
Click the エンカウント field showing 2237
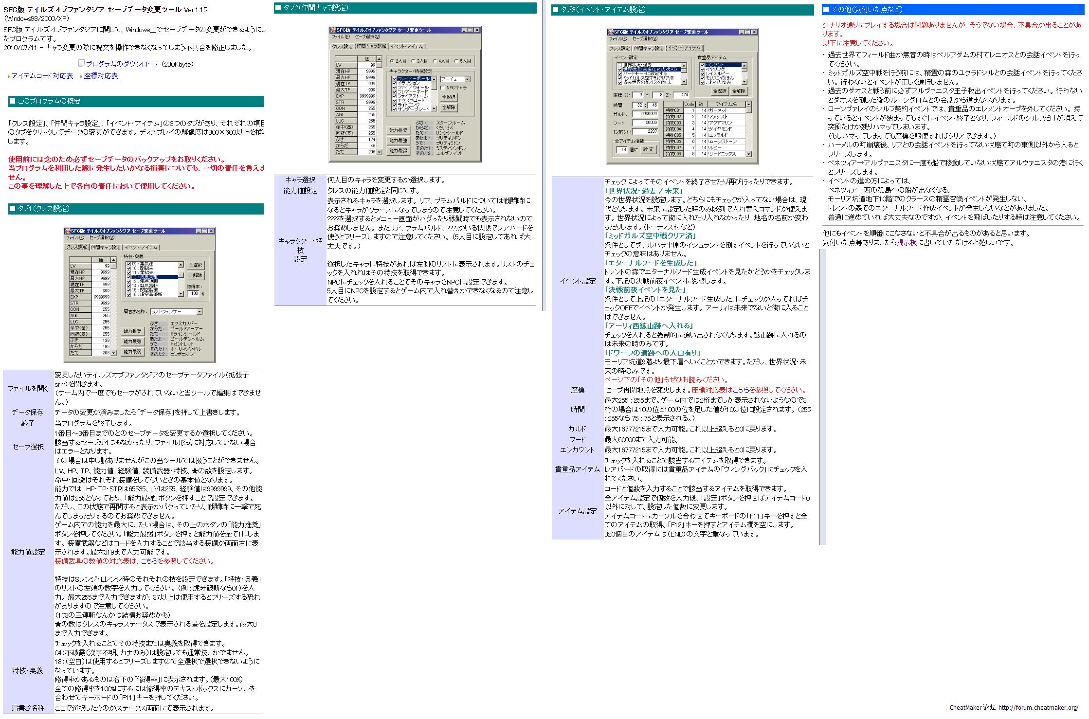[645, 131]
